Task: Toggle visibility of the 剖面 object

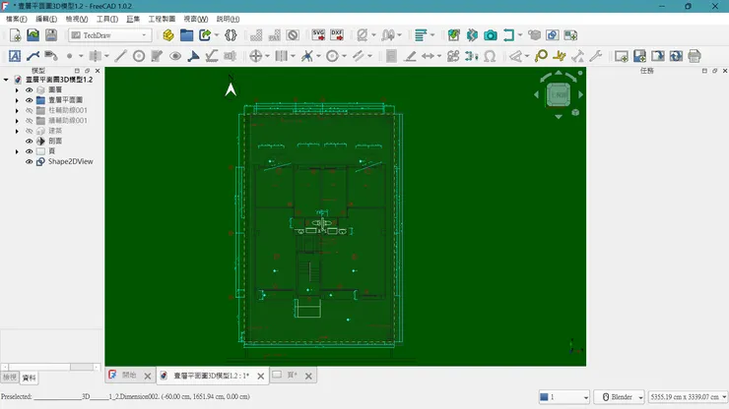Action: point(29,142)
